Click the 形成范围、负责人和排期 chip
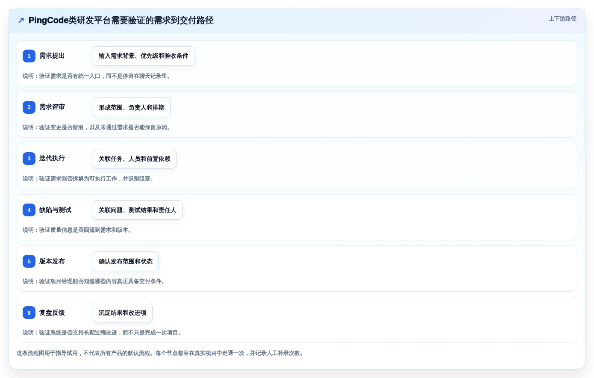 click(132, 107)
